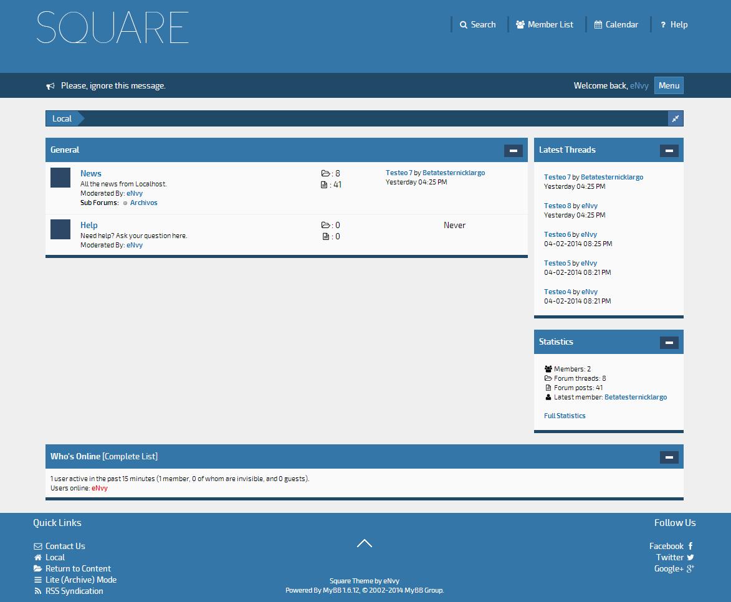Collapse the Who's Online section
The width and height of the screenshot is (731, 602).
(x=669, y=457)
